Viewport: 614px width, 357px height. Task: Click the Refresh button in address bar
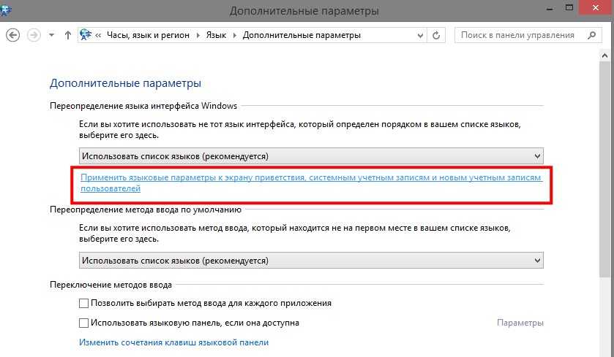point(437,35)
